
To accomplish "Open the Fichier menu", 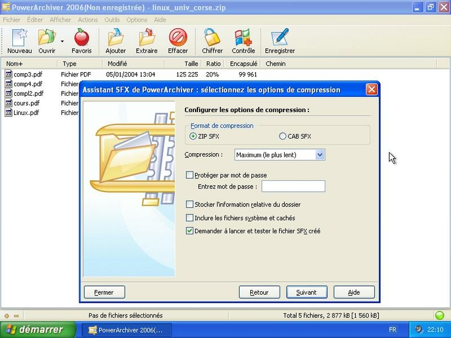I will click(x=12, y=20).
